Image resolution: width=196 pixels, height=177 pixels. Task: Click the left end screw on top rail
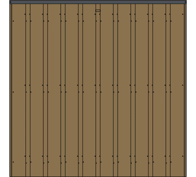click(11, 2)
